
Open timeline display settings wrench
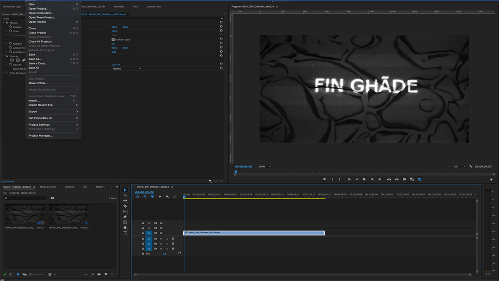167,197
